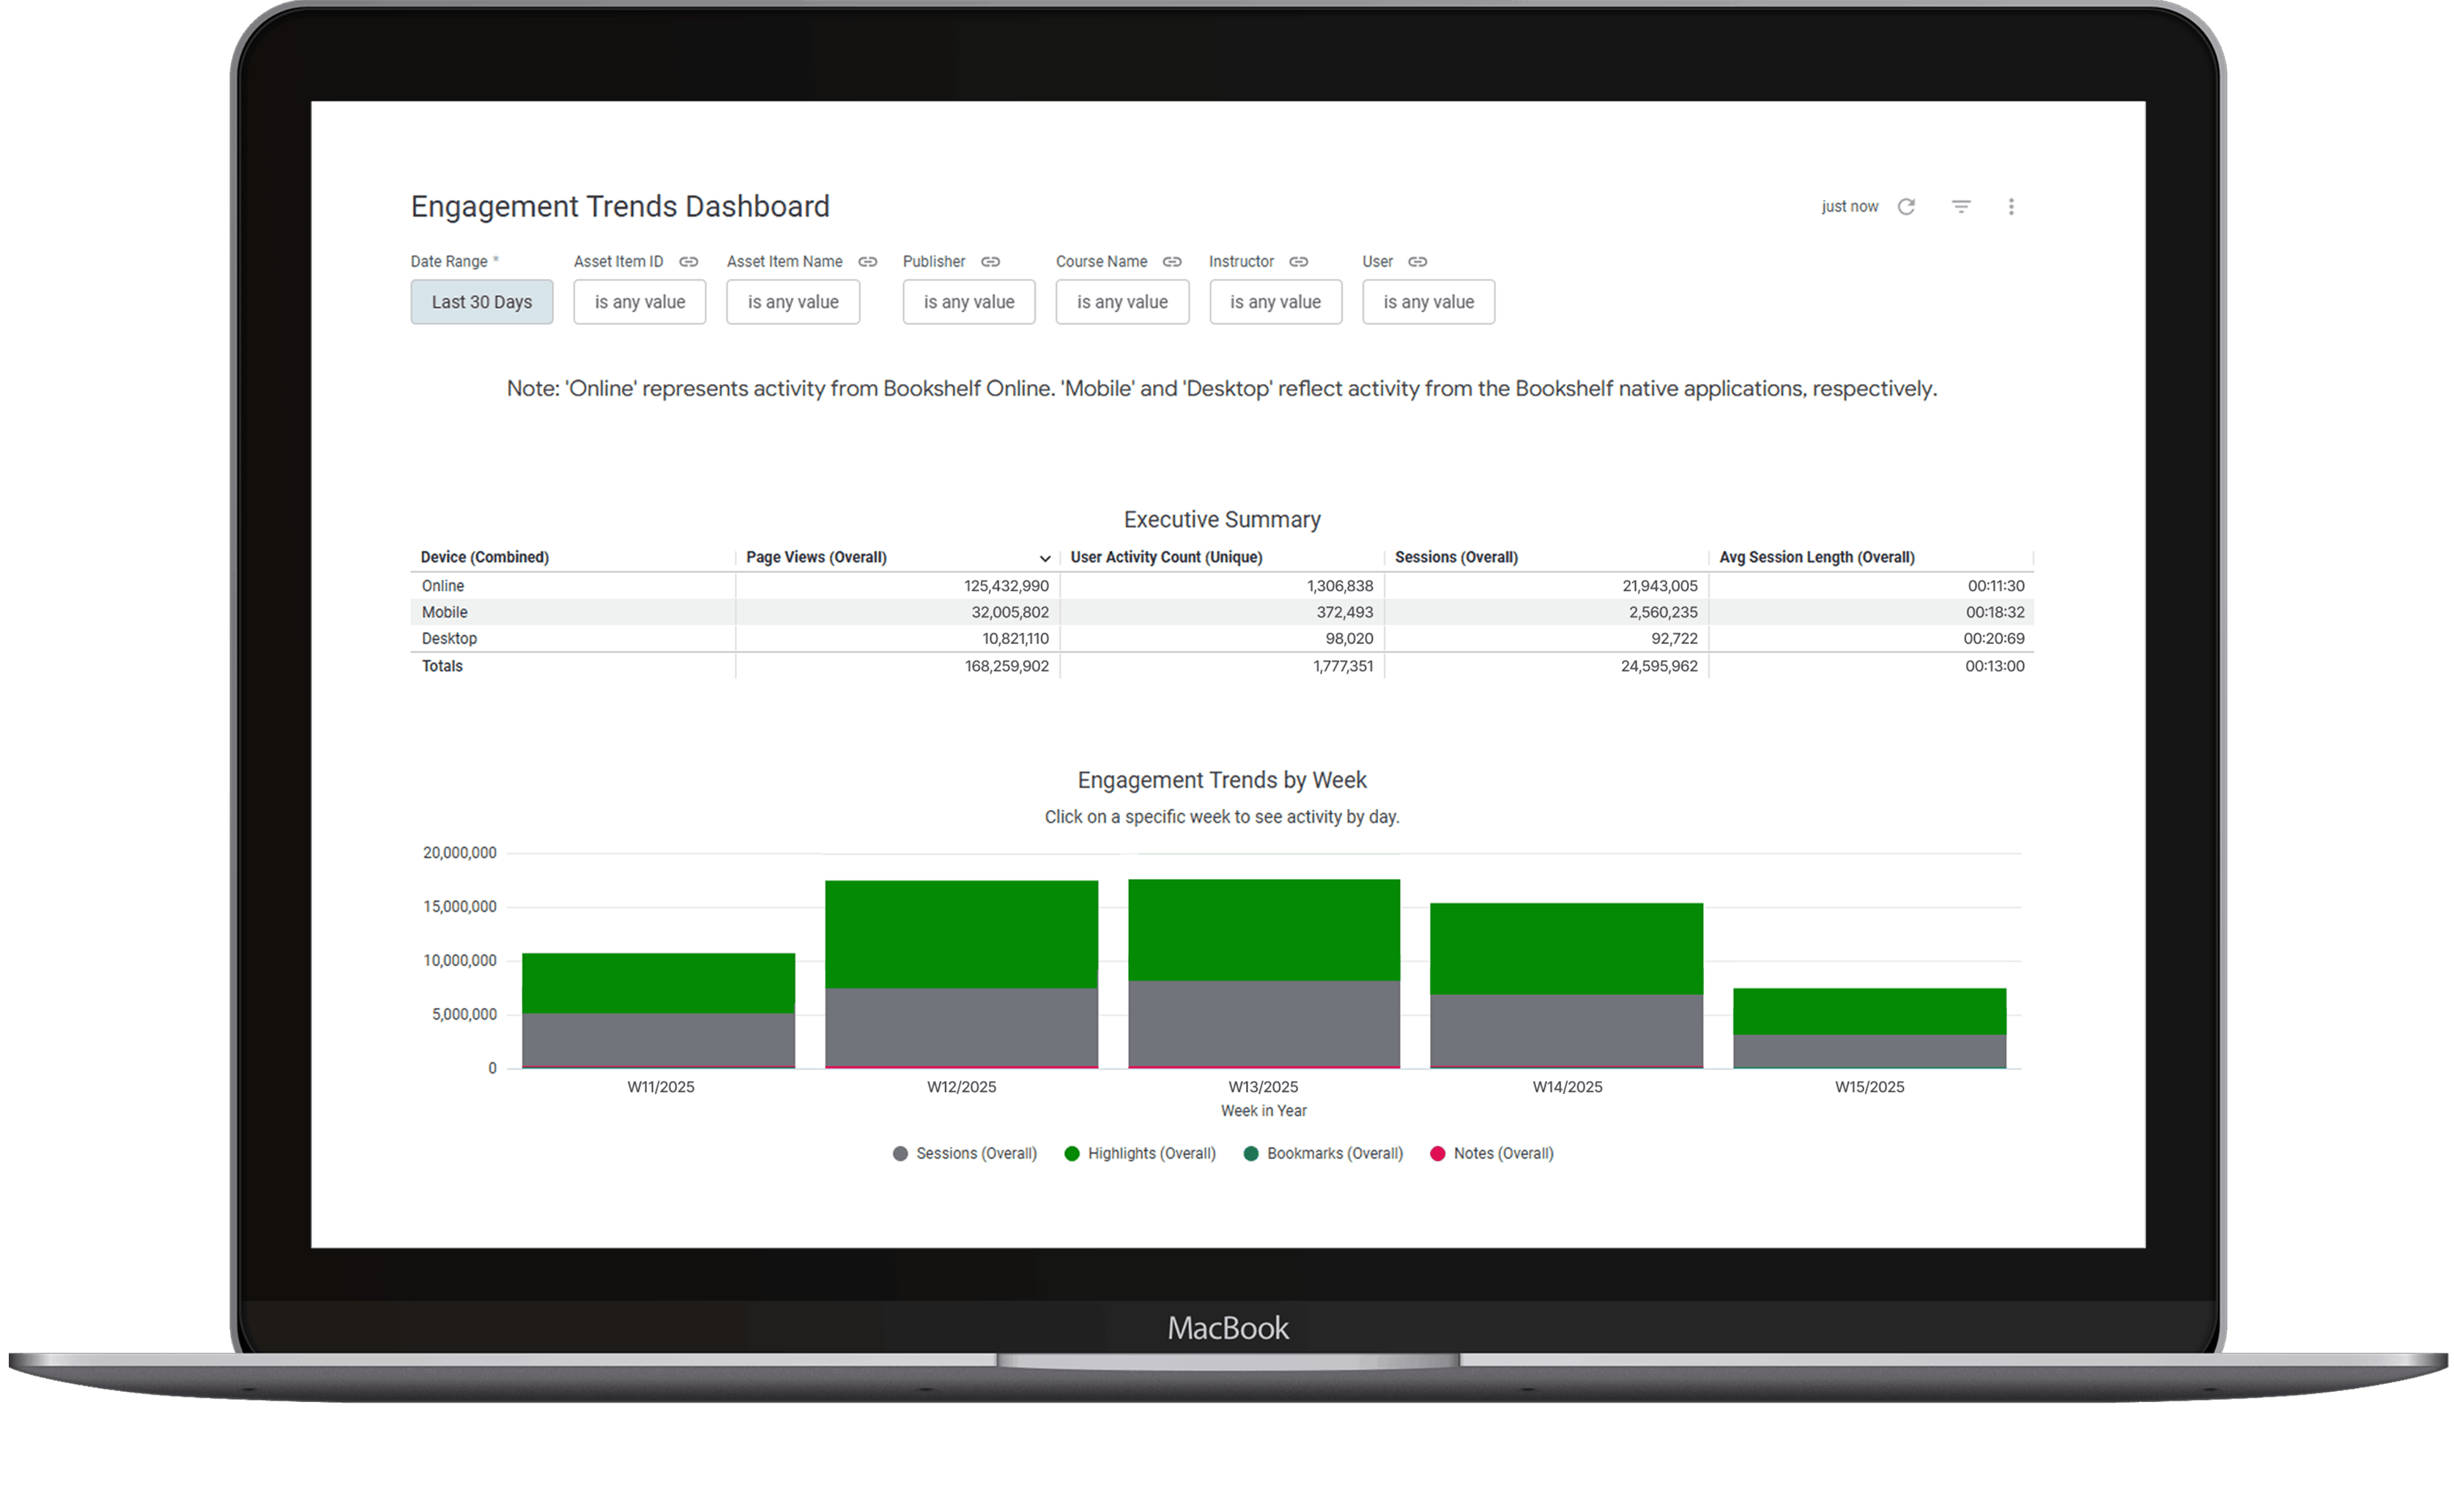Open the dashboard filters icon
This screenshot has height=1512, width=2454.
pos(1961,206)
